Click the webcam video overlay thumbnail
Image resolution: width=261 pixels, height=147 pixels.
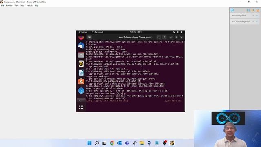pos(228,129)
